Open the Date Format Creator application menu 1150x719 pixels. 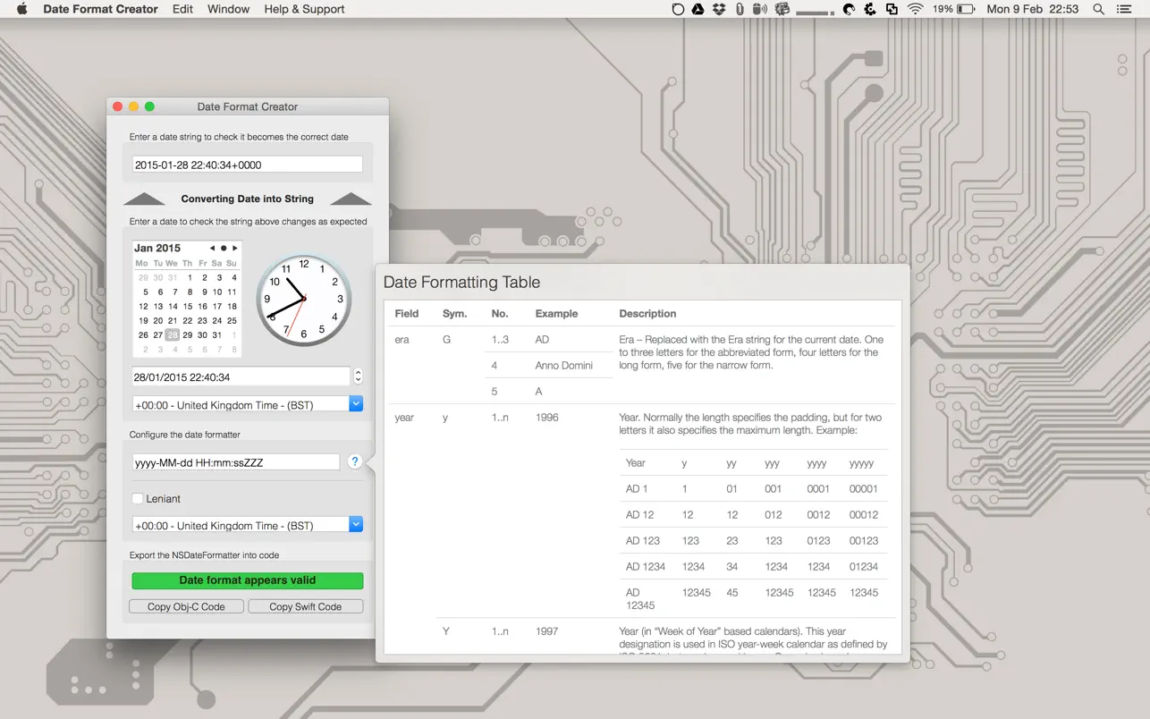(x=99, y=9)
